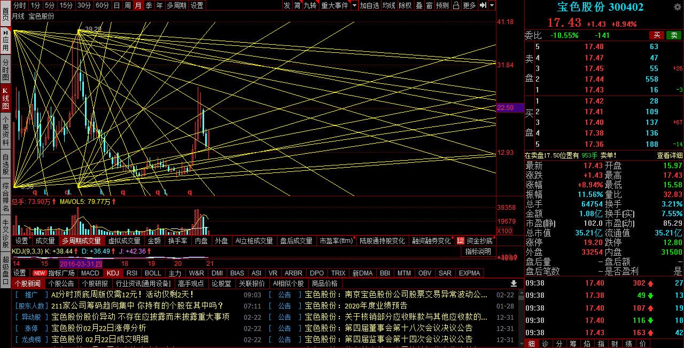Open 个股研报 news tab
Viewport: 684px width, 348px height.
coord(95,283)
